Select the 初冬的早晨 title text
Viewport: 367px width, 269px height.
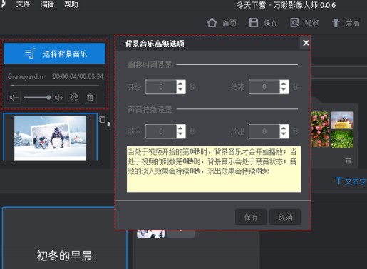pyautogui.click(x=64, y=256)
